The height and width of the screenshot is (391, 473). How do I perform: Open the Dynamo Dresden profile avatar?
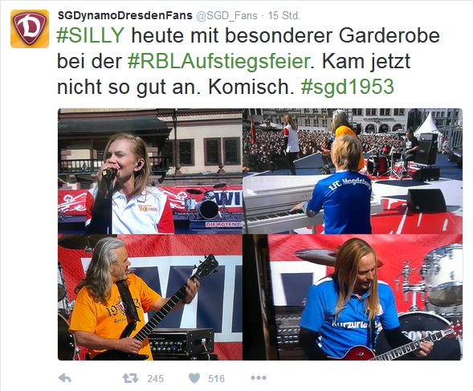(x=30, y=29)
